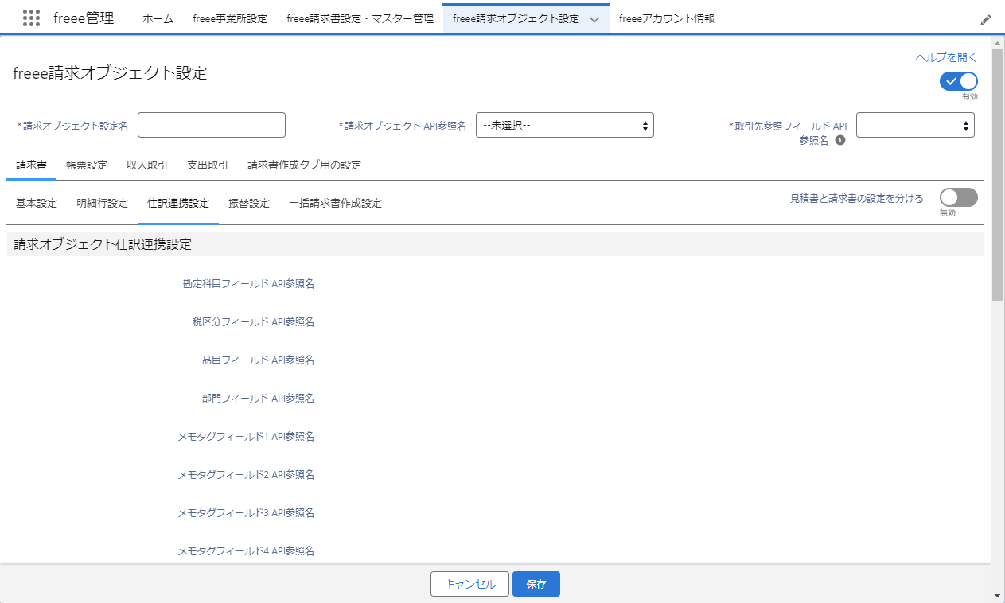Click the vertical scrollbar down arrow
The height and width of the screenshot is (603, 1005).
998,595
